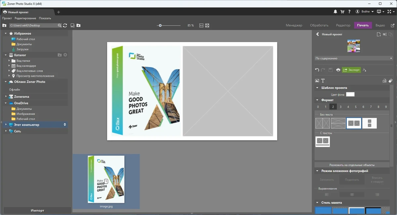
Task: Click the eraser icon in the panel
Action: click(x=390, y=81)
